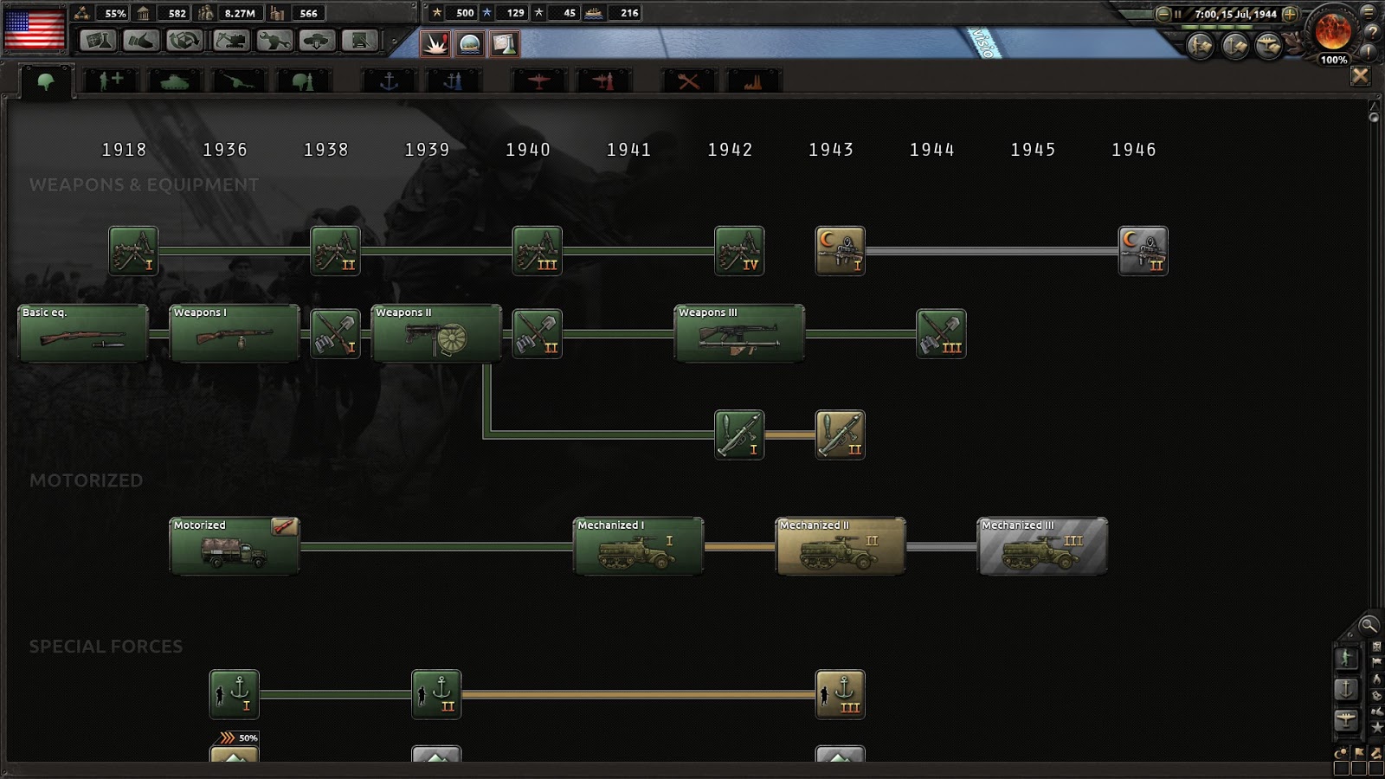Select Infantry Support Weapons II technology

tap(335, 251)
